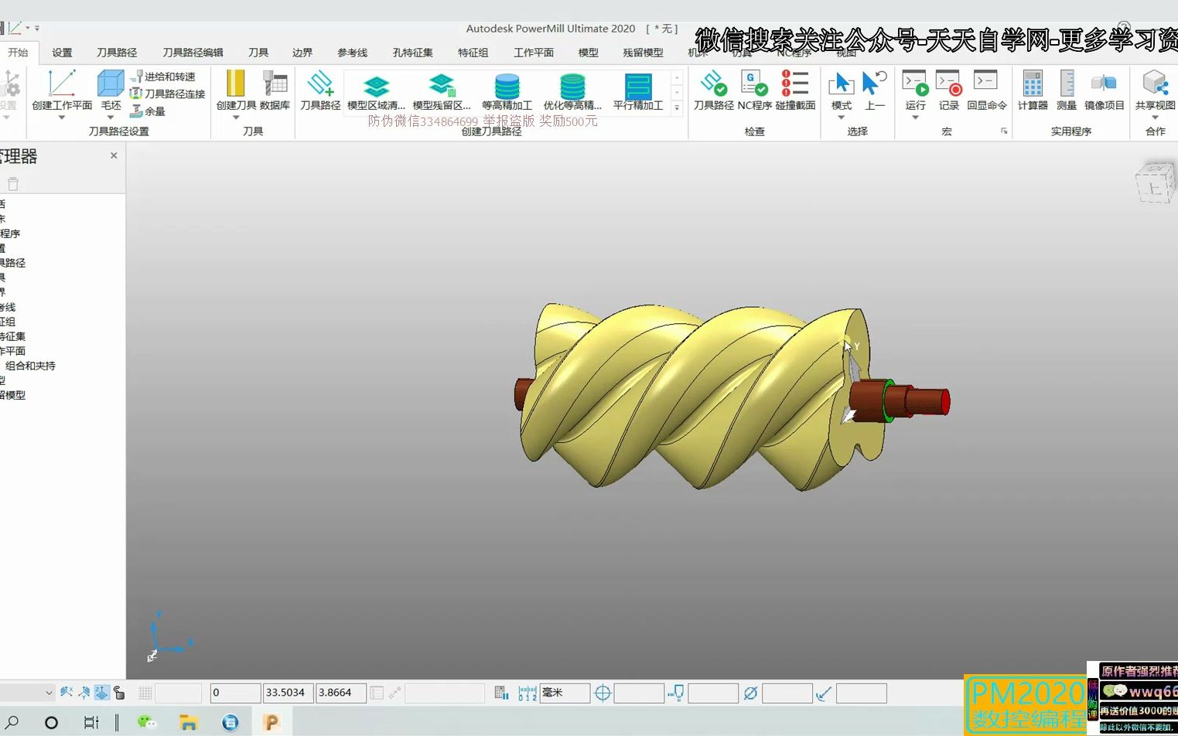The image size is (1178, 736).
Task: Click the 运行 macro run icon
Action: coord(915,83)
